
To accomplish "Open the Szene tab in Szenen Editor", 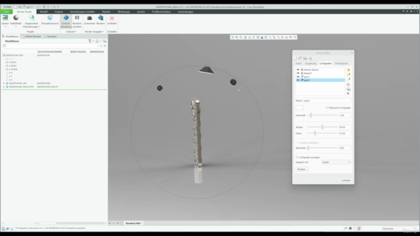I will (299, 64).
